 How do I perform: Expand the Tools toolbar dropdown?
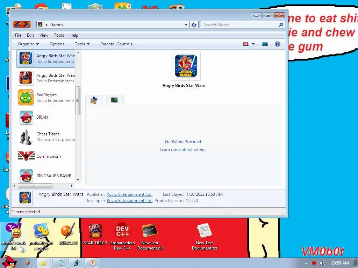tap(82, 44)
